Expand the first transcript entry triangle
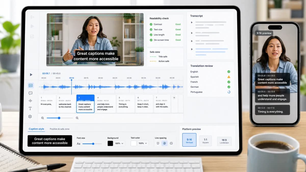The image size is (306, 172). pos(192,22)
